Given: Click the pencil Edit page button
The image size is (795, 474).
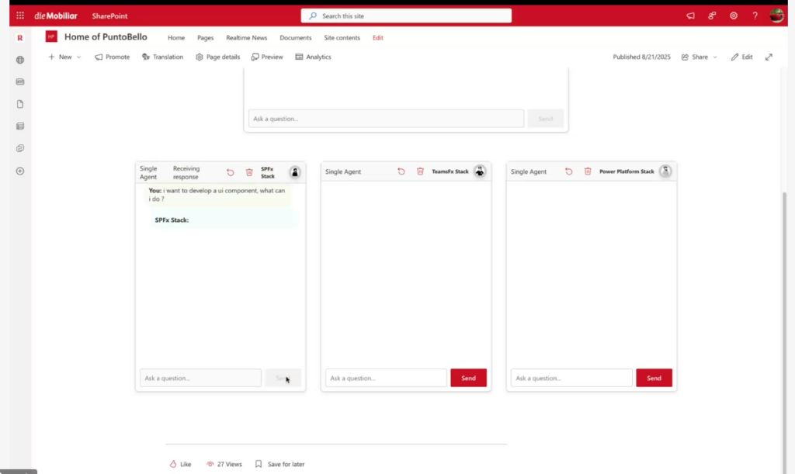Looking at the screenshot, I should [741, 57].
